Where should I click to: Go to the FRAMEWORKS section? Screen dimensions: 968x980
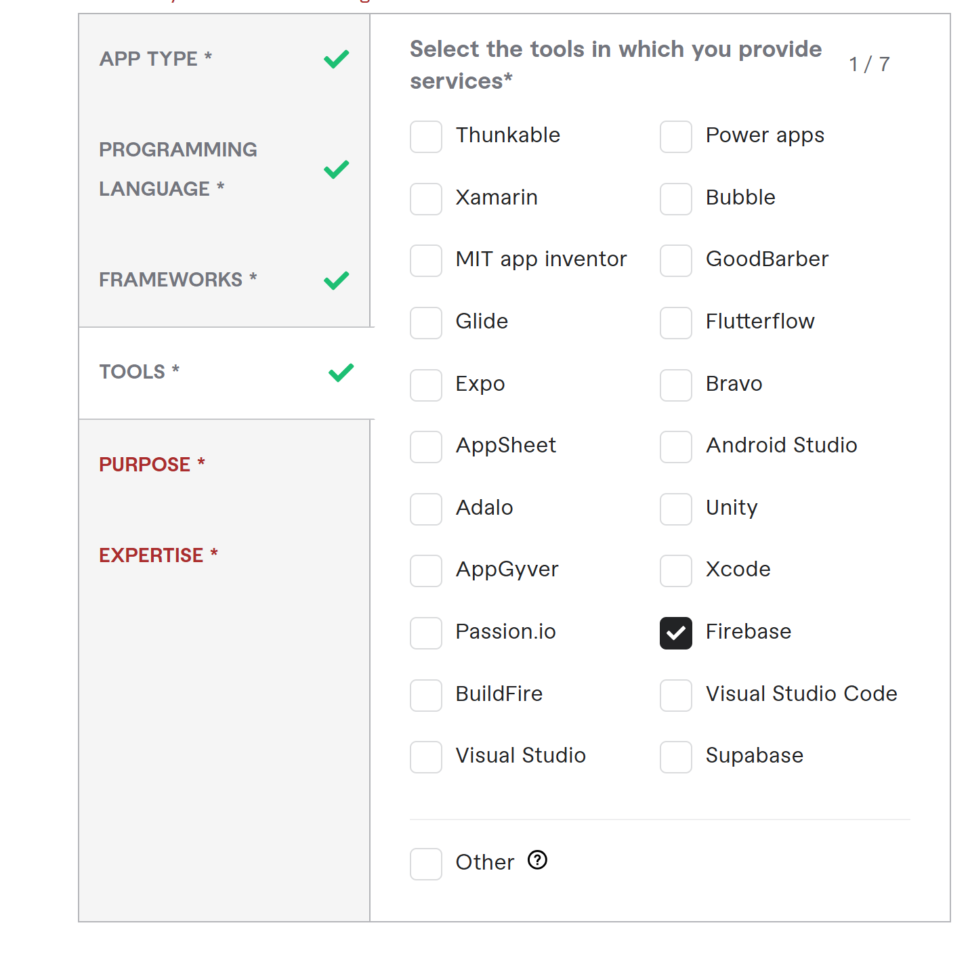coord(224,280)
